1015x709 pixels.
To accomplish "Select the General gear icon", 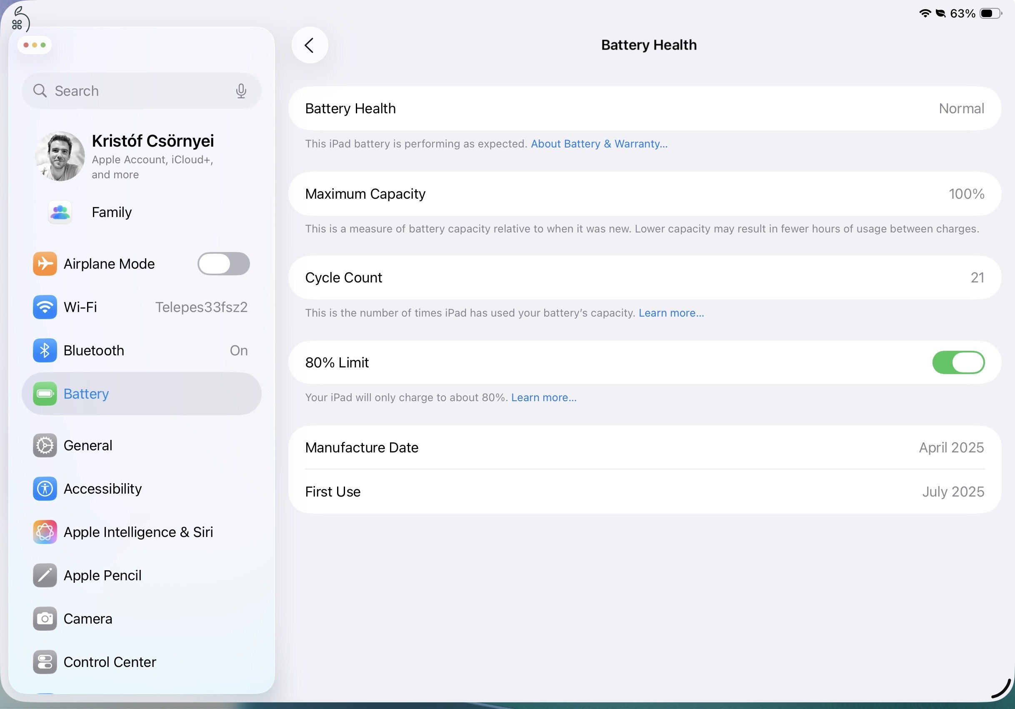I will [45, 445].
